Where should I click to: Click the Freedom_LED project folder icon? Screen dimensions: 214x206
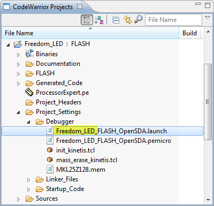point(18,44)
